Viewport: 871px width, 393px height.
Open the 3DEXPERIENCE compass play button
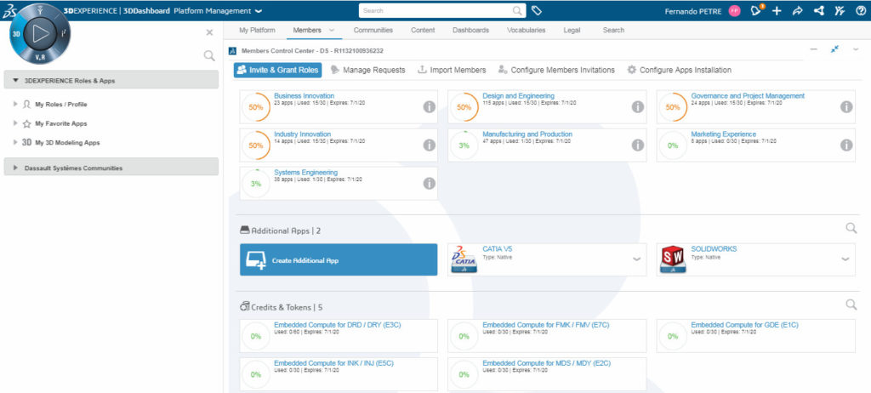pyautogui.click(x=39, y=33)
